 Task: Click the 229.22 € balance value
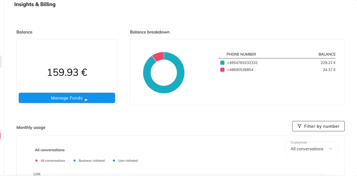(x=328, y=63)
